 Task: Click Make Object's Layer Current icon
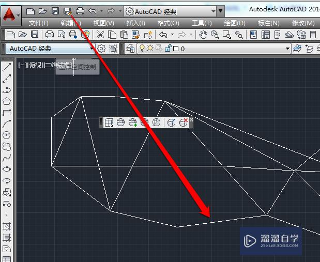coord(297,49)
